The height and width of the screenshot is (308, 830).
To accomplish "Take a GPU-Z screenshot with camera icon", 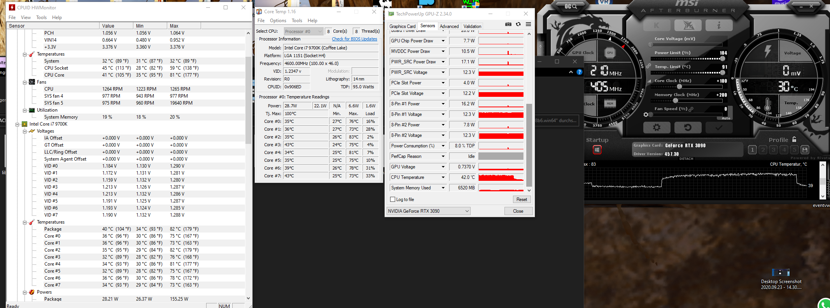I will click(x=508, y=24).
